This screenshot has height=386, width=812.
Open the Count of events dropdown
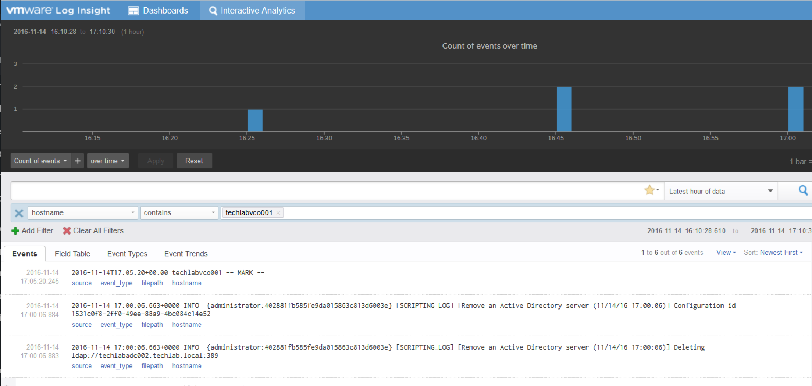coord(40,161)
